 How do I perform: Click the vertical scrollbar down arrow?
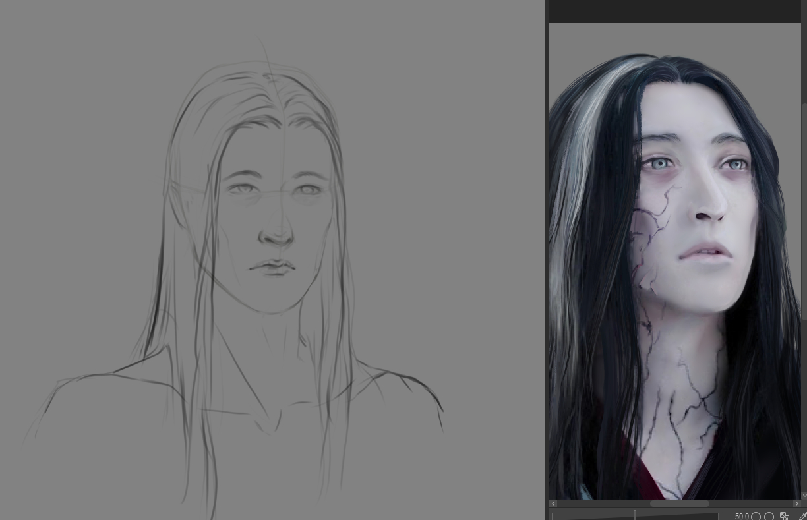click(x=804, y=494)
